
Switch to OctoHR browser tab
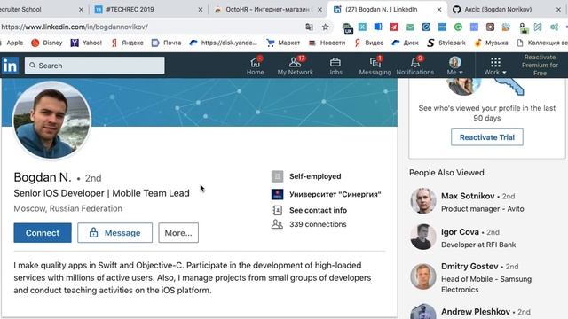tap(267, 10)
